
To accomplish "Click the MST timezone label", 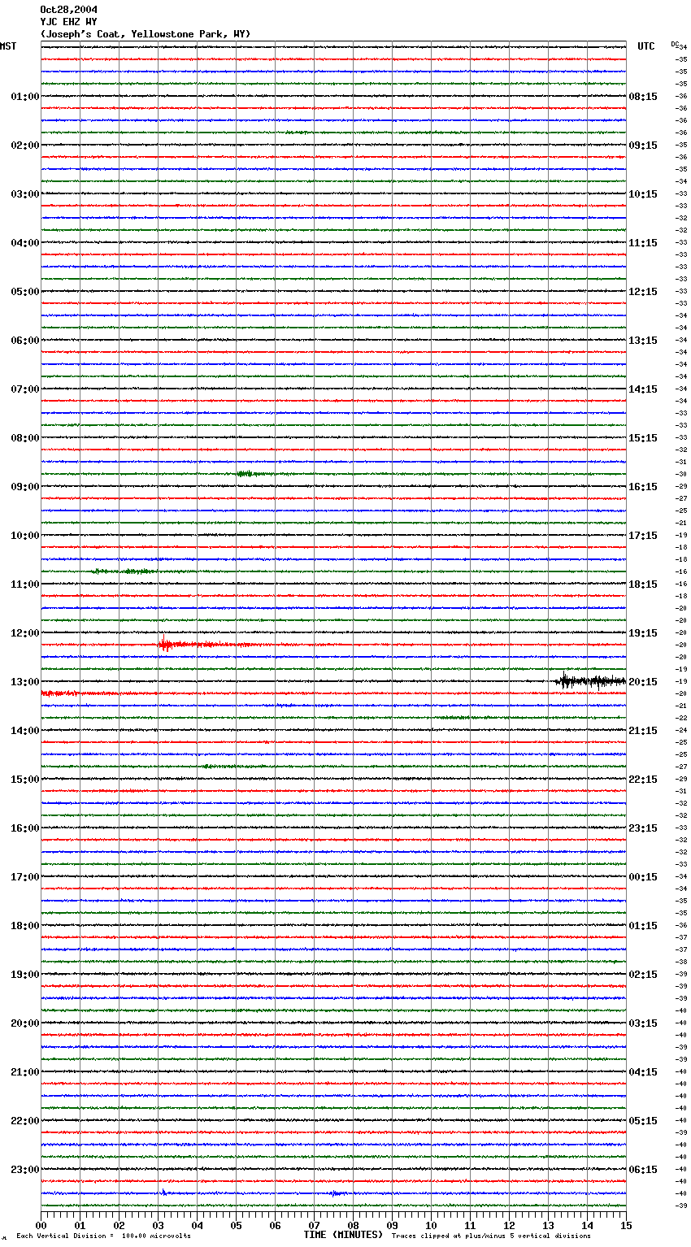I will coord(8,46).
